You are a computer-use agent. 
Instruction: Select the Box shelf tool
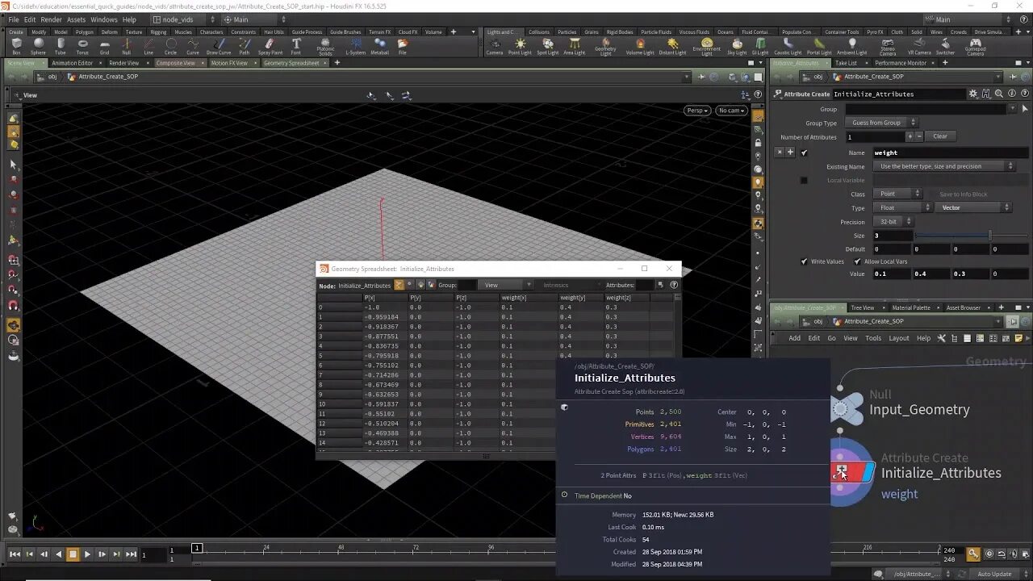[16, 47]
